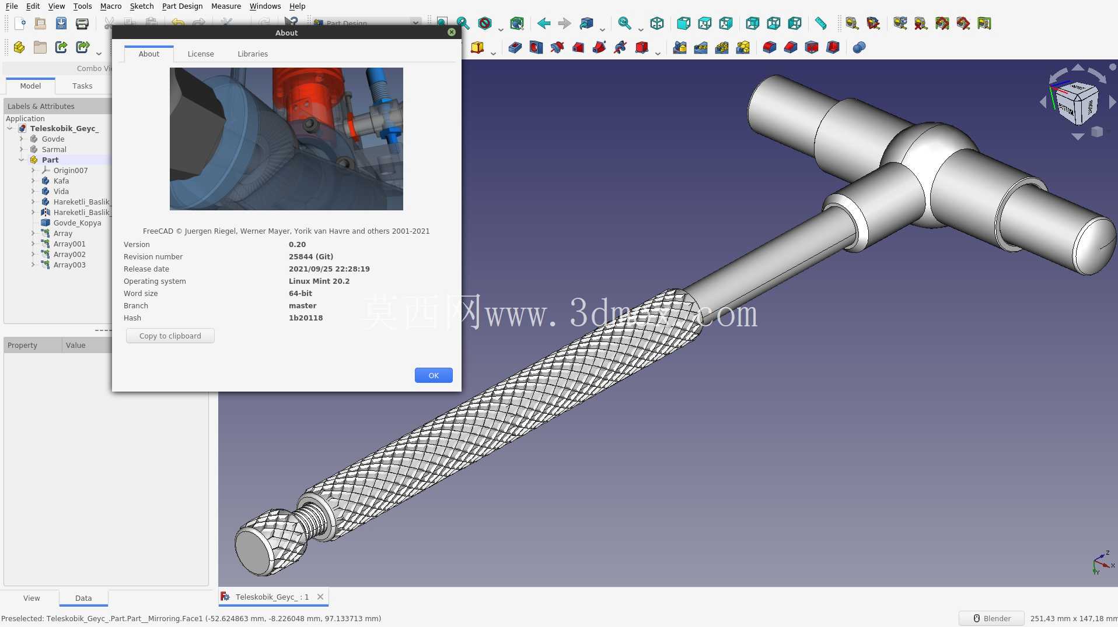
Task: Create a new document with the New icon
Action: click(x=20, y=23)
